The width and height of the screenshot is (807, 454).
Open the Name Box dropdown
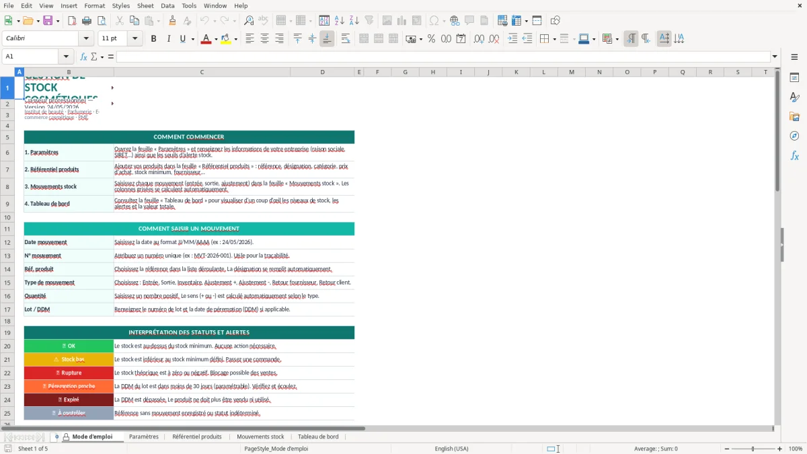click(x=66, y=56)
